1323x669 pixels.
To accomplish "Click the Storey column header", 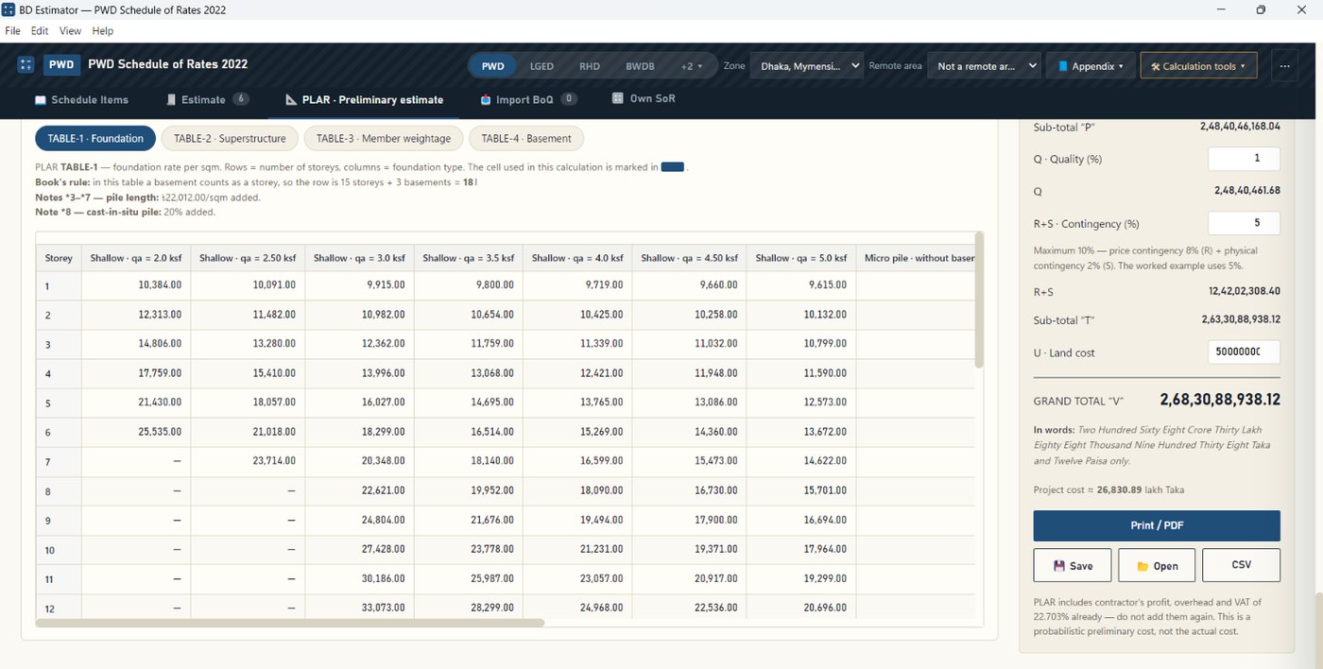I will (x=59, y=258).
